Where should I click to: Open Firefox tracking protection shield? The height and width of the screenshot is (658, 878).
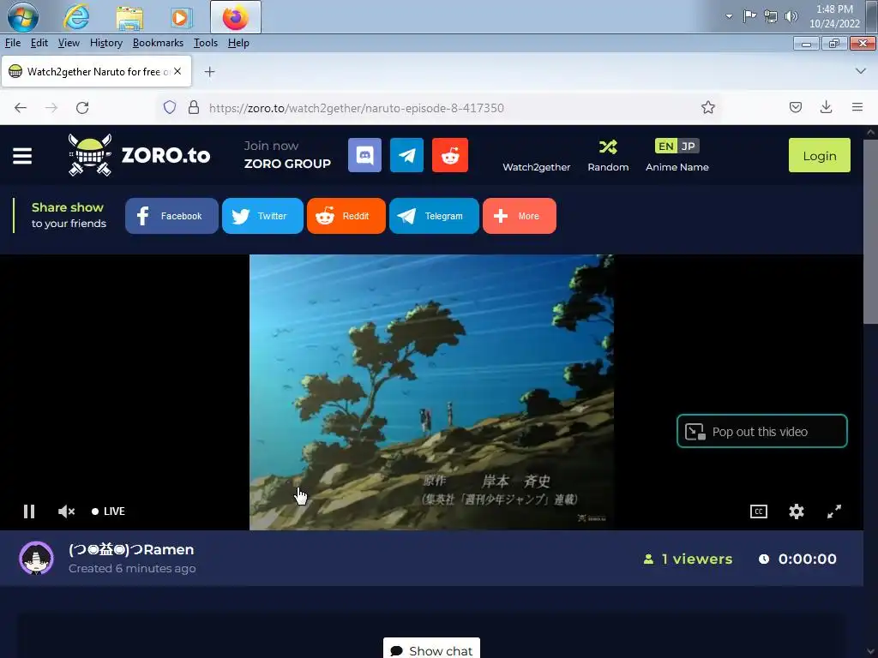click(170, 107)
